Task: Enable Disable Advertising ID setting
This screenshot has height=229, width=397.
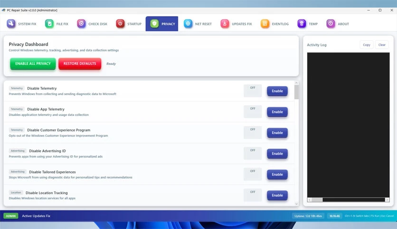Action: pyautogui.click(x=277, y=154)
